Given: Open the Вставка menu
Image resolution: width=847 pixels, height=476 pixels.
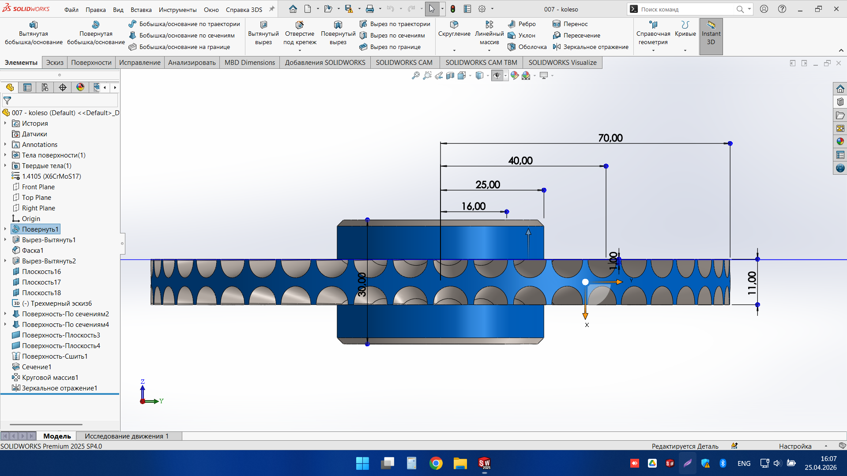Looking at the screenshot, I should point(141,9).
